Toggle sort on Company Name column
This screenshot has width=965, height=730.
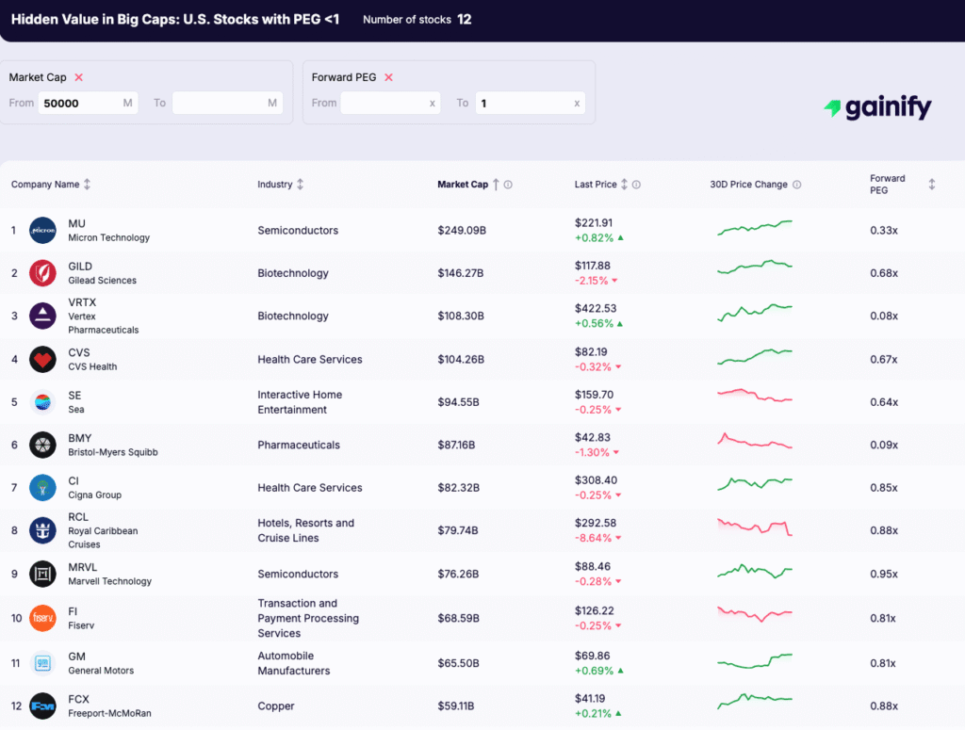[86, 185]
